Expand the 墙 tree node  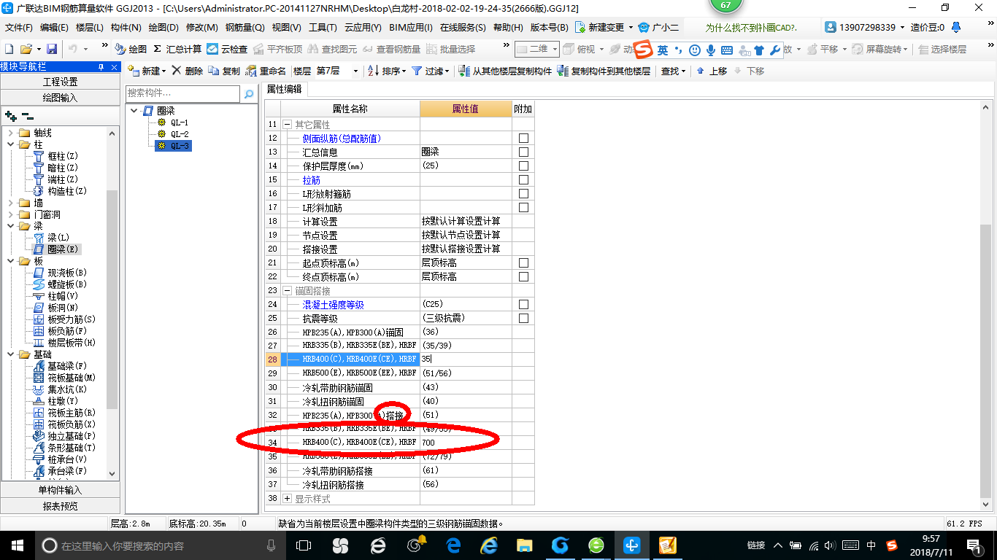click(x=11, y=203)
